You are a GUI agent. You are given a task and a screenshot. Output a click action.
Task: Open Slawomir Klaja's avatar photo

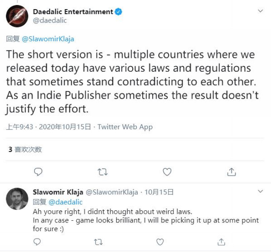[x=17, y=199]
